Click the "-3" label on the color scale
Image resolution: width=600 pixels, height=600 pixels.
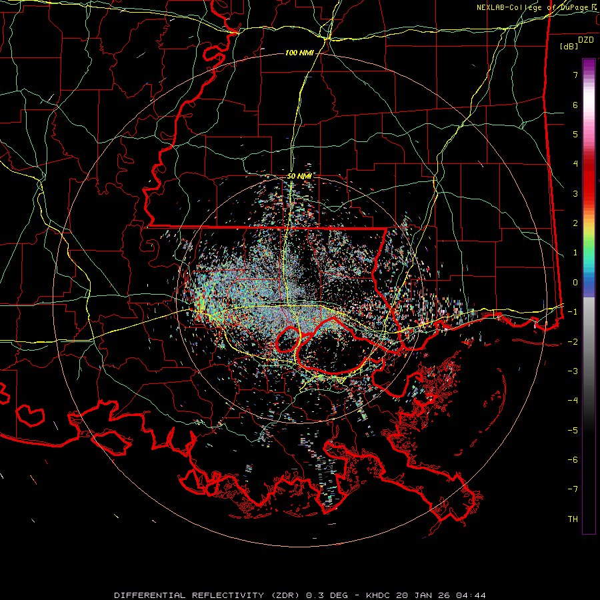tap(573, 371)
